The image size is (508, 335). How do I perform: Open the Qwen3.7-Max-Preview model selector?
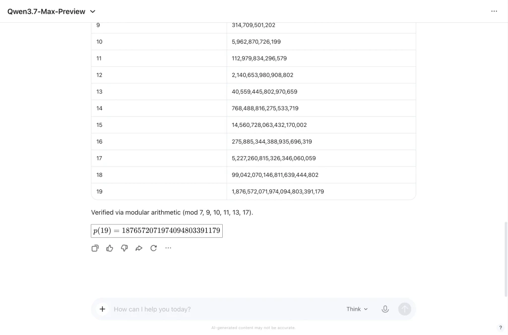coord(51,11)
